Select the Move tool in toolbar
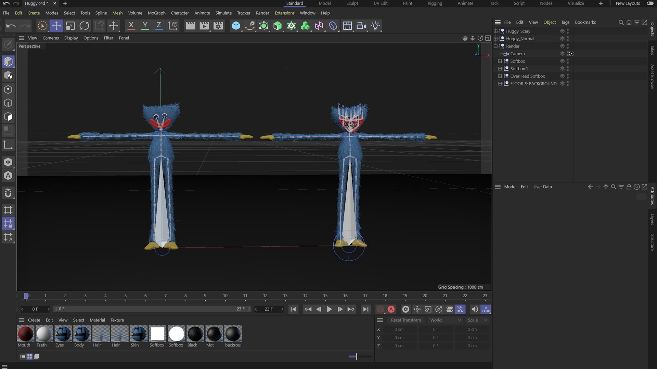 pyautogui.click(x=56, y=26)
